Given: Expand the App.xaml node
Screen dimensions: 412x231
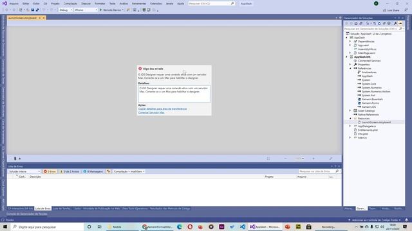Looking at the screenshot, I should pyautogui.click(x=350, y=46).
